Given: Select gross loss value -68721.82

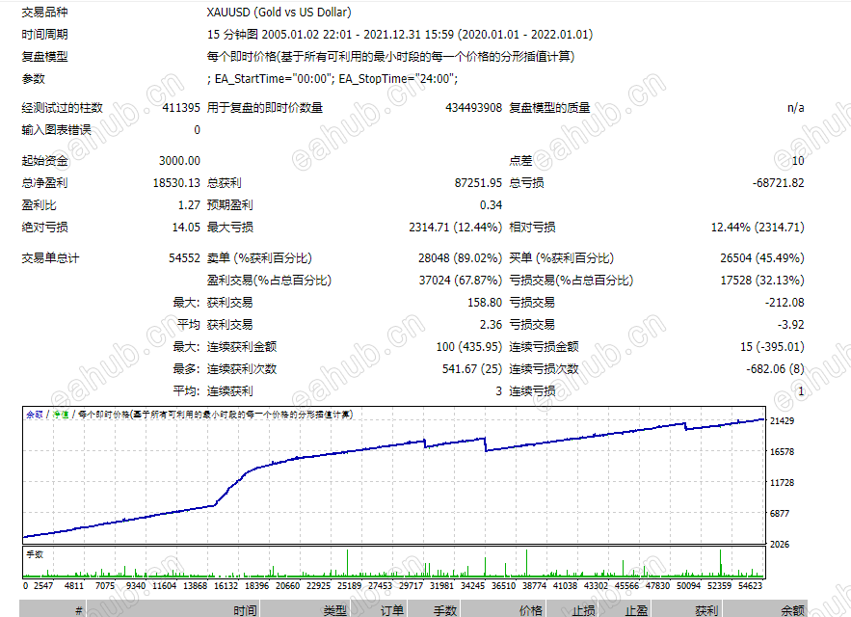Looking at the screenshot, I should click(779, 183).
